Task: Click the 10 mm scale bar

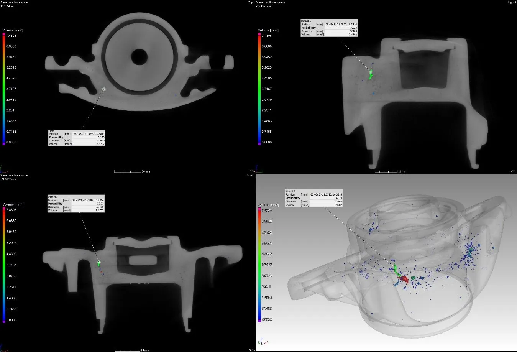Action: [x=390, y=171]
